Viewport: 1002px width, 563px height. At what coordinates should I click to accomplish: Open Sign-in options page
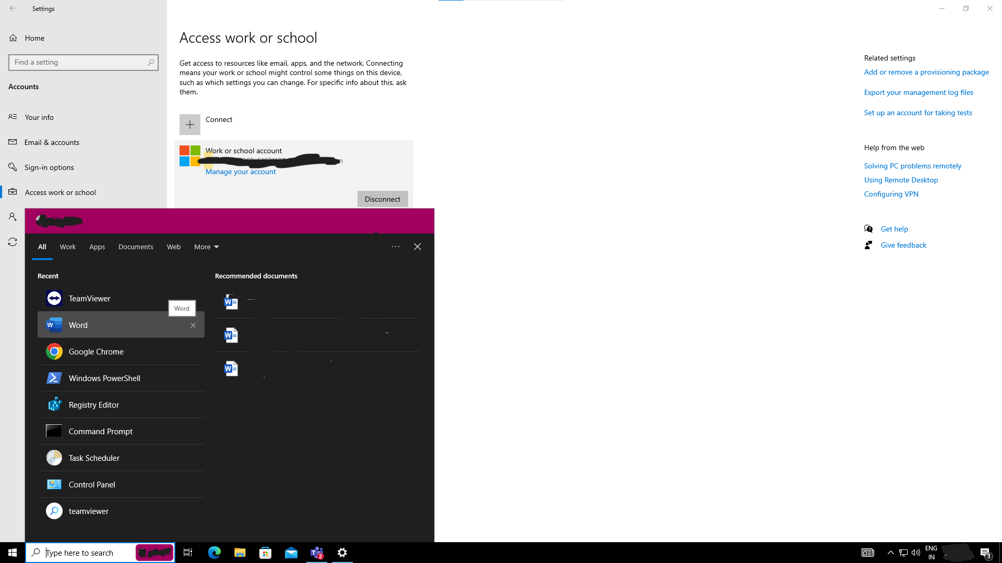[83, 167]
